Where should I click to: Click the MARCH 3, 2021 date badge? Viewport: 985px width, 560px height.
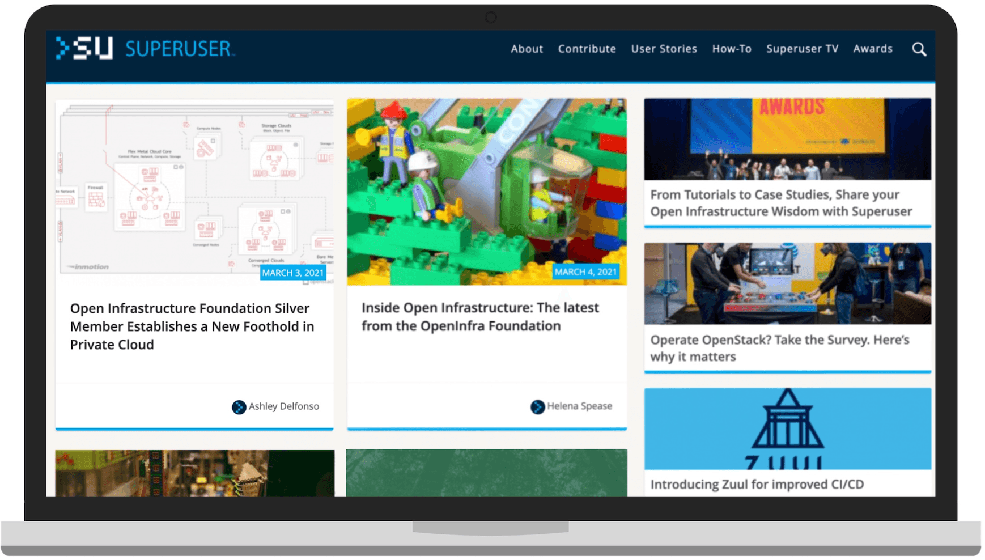click(x=292, y=273)
